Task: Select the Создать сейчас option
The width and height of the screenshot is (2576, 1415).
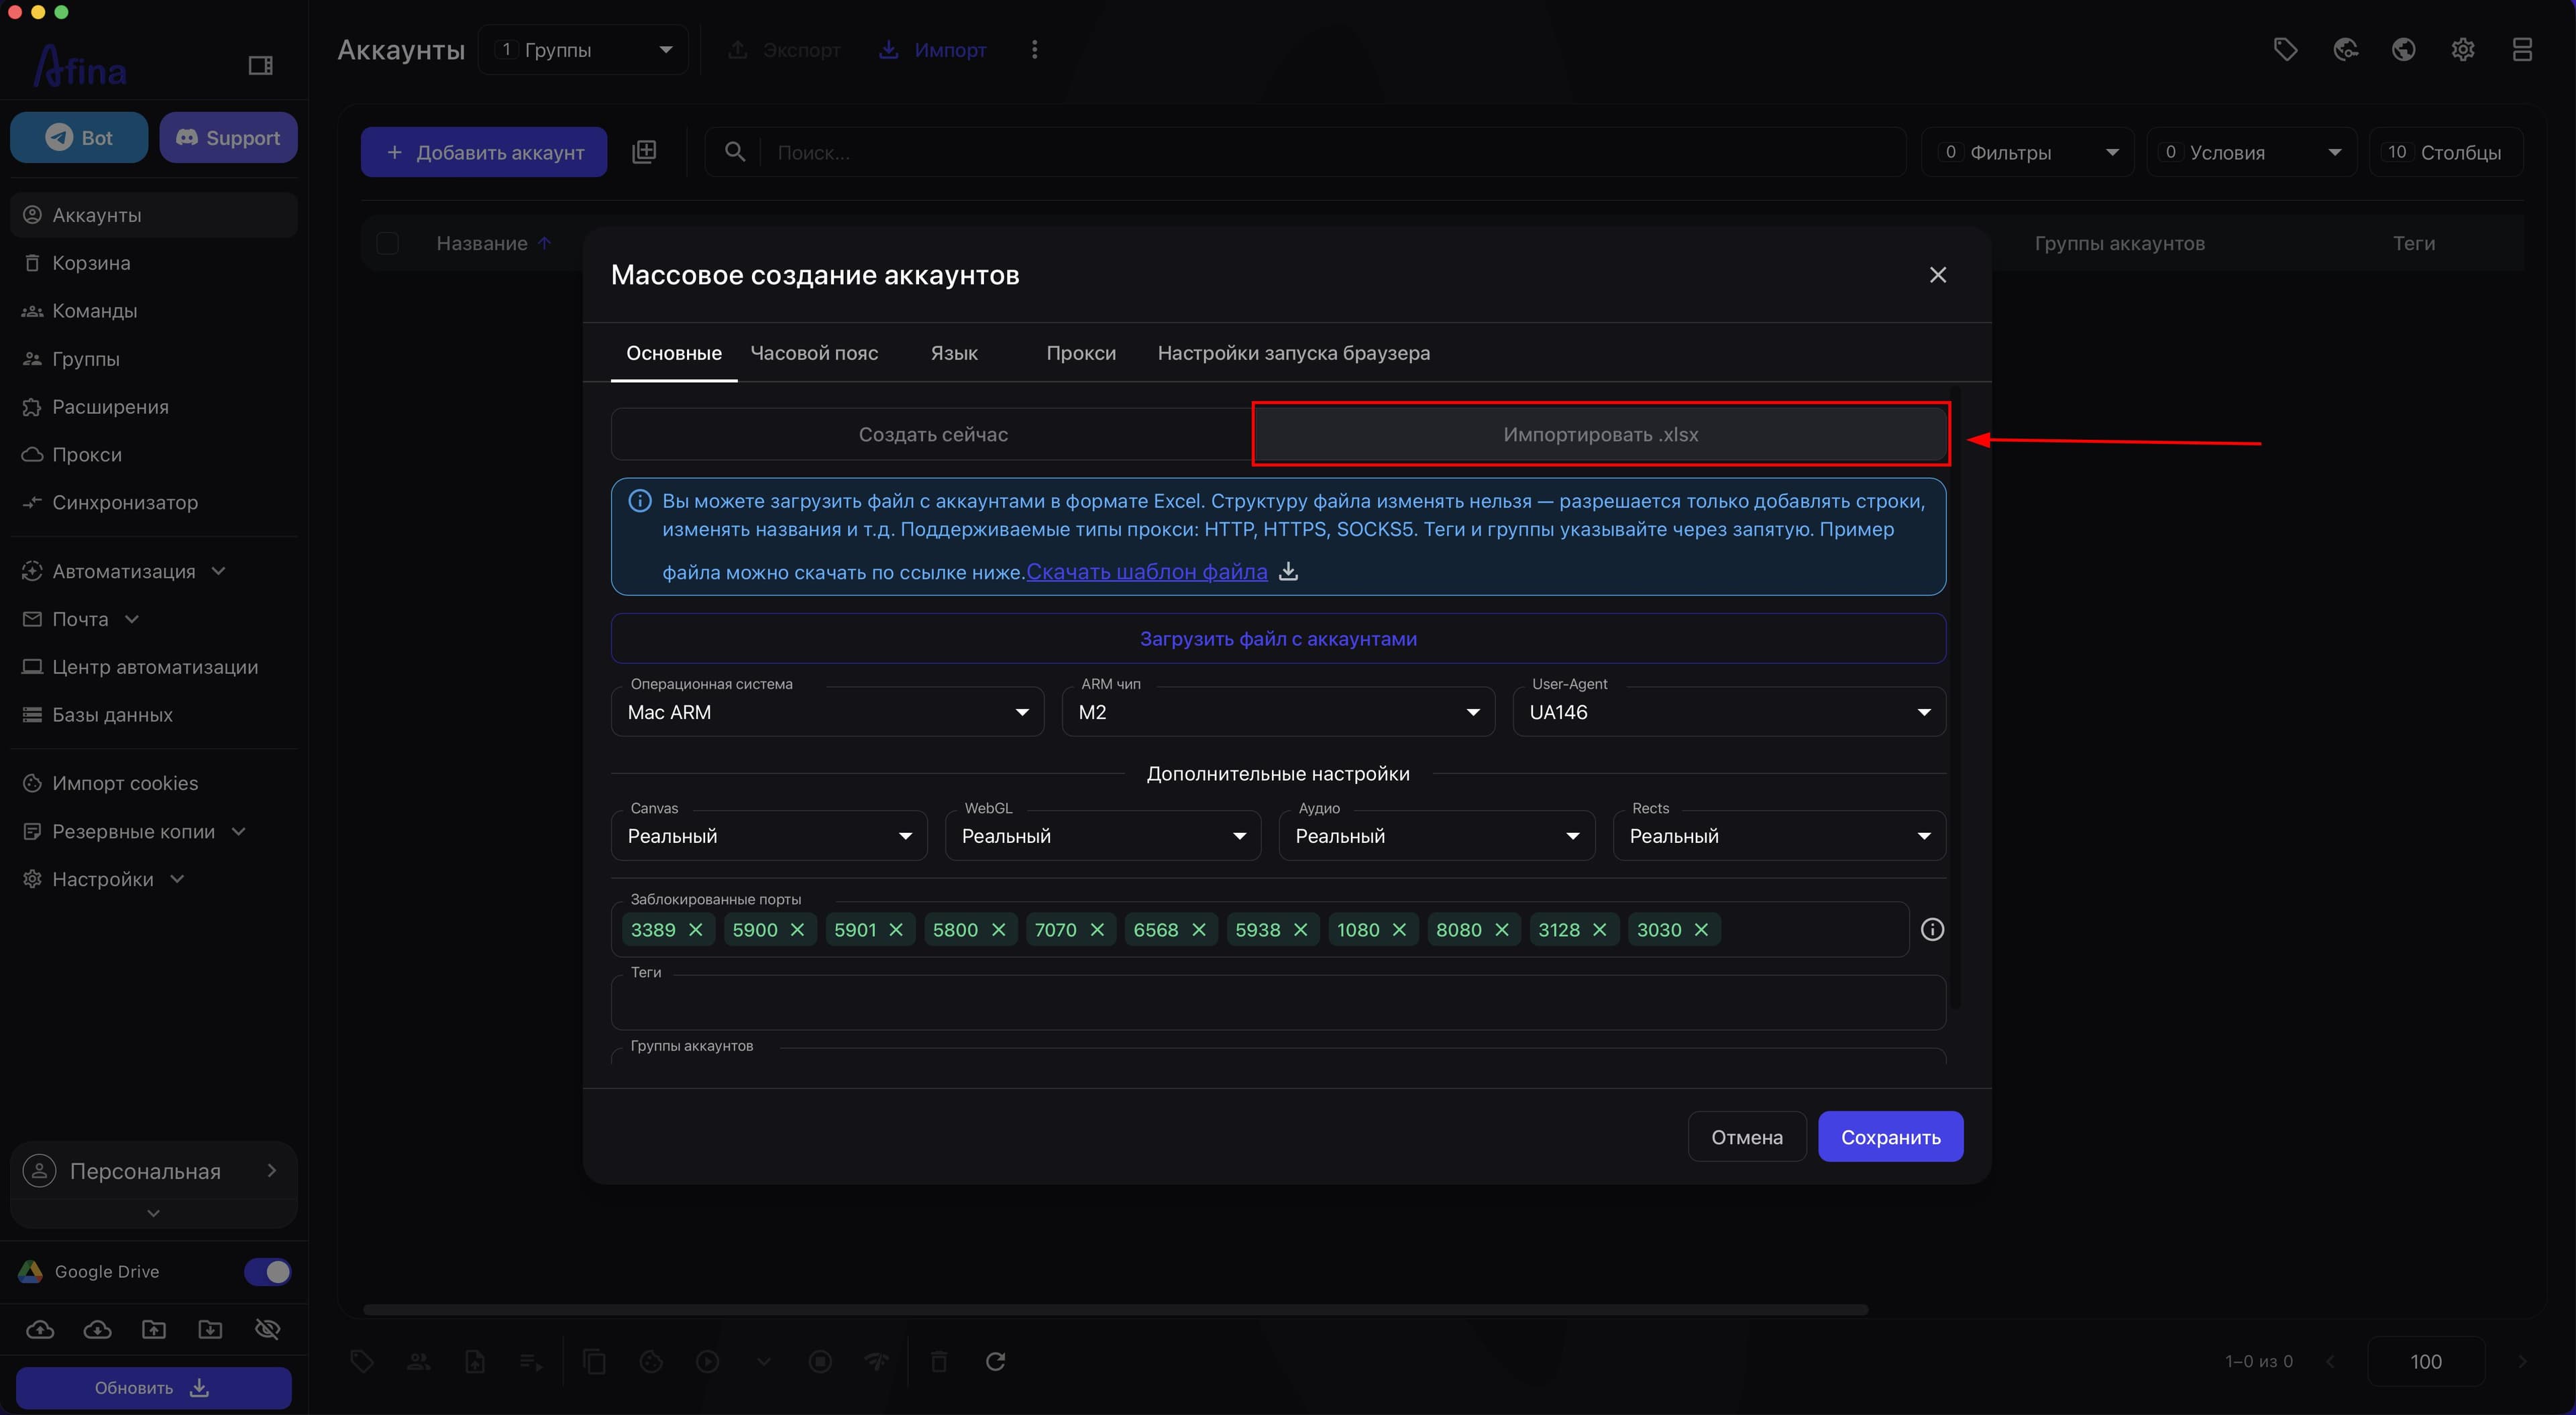Action: tap(932, 434)
